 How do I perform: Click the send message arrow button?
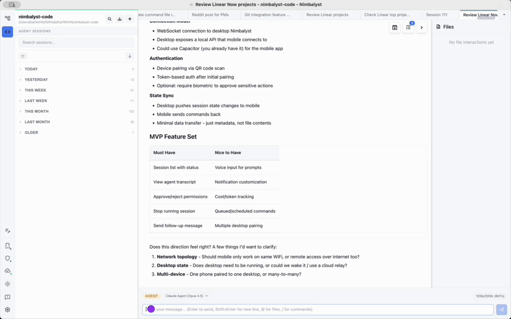click(502, 310)
